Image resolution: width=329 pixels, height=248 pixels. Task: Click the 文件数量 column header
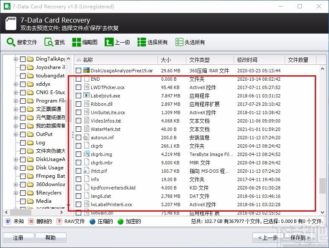[x=301, y=60]
